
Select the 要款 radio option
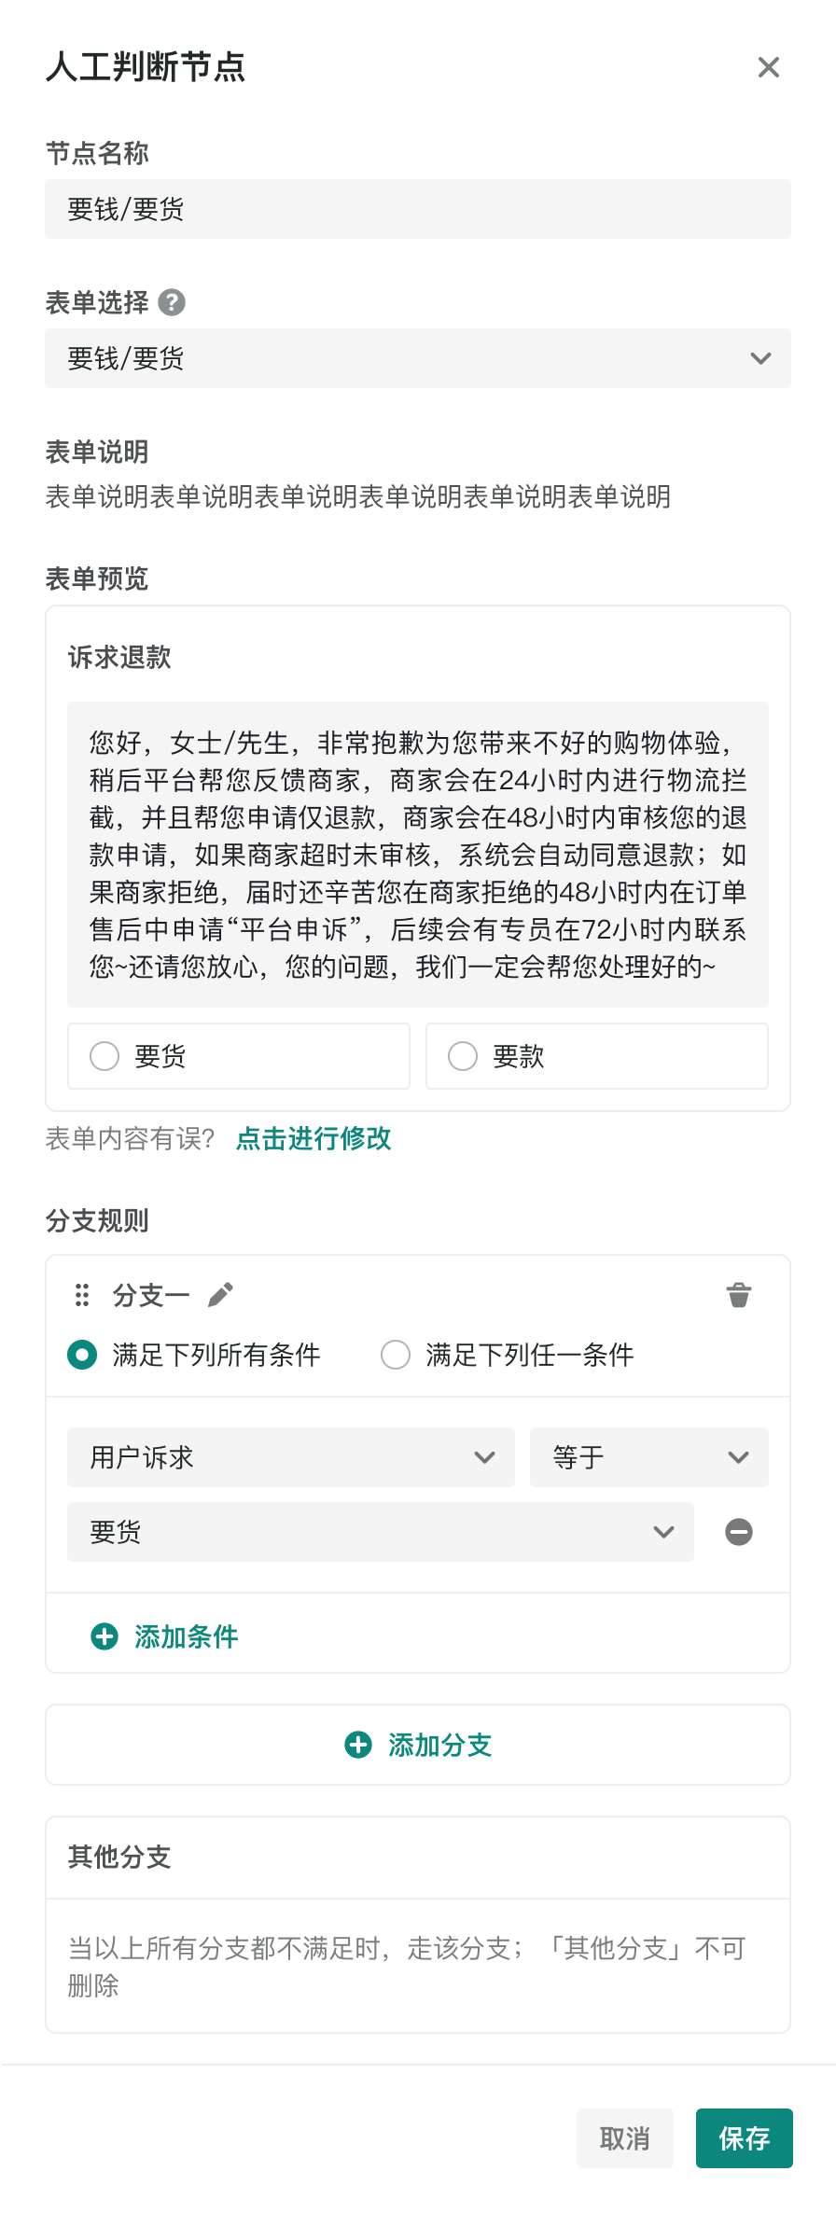(x=463, y=1056)
